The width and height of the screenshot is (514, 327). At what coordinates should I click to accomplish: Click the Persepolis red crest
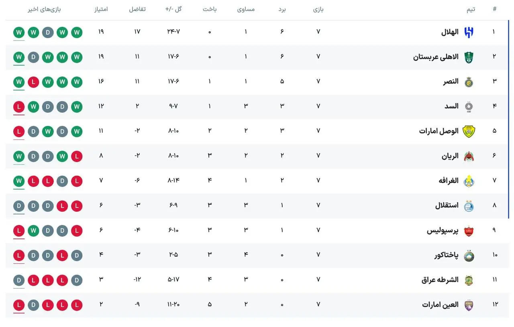point(469,231)
